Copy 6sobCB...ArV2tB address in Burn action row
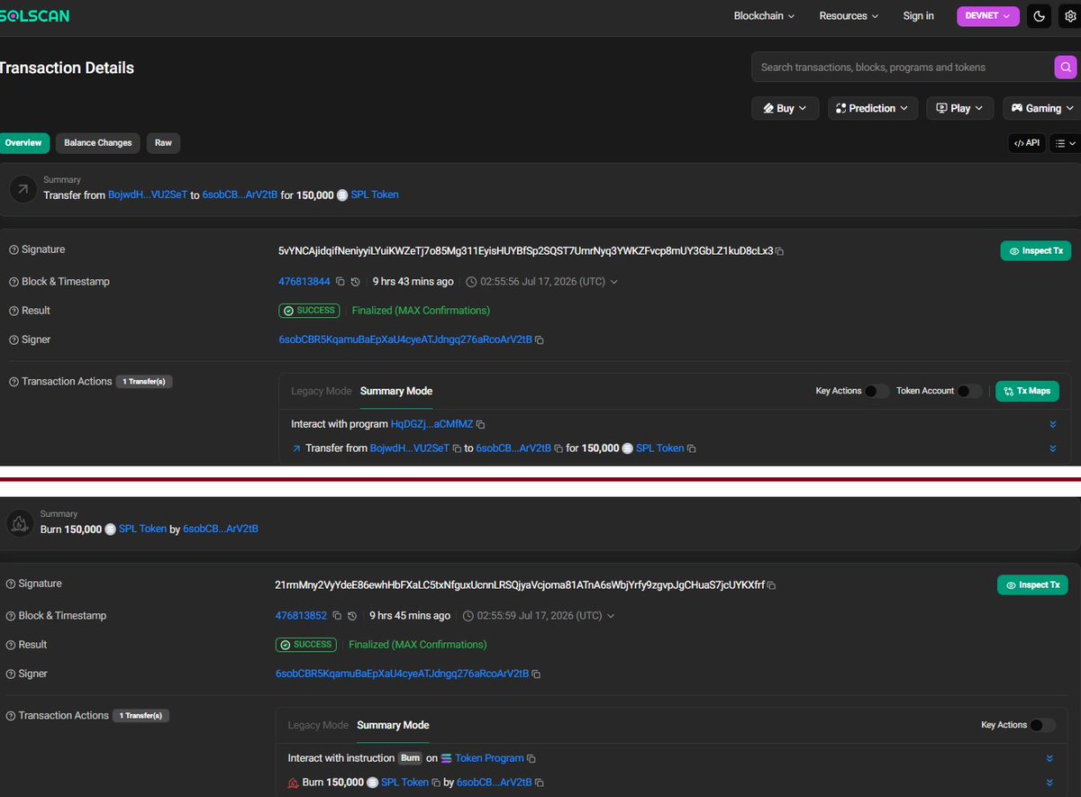The width and height of the screenshot is (1081, 797). [x=539, y=783]
